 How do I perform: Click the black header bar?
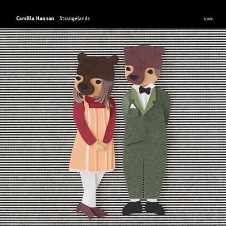click(113, 14)
